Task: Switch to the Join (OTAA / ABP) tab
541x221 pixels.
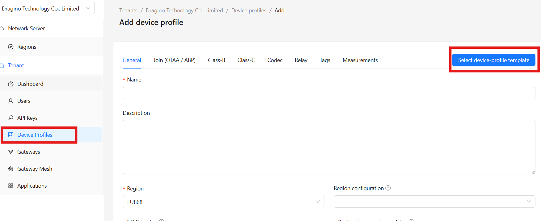Action: pos(174,60)
